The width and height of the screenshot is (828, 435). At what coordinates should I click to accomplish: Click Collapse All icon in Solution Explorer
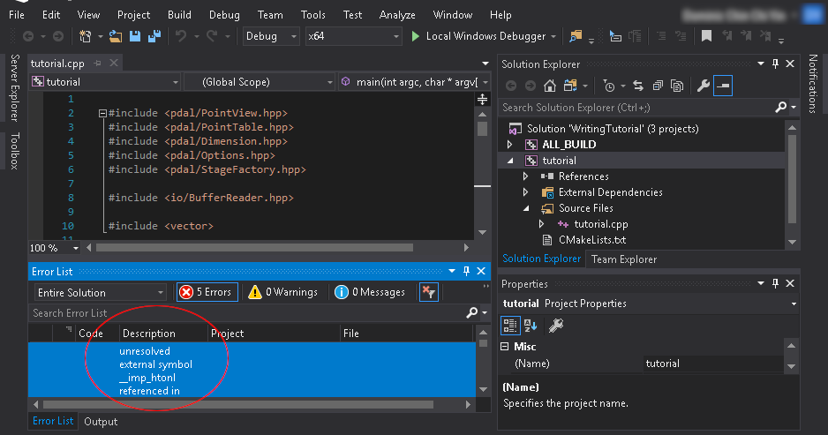click(x=656, y=86)
